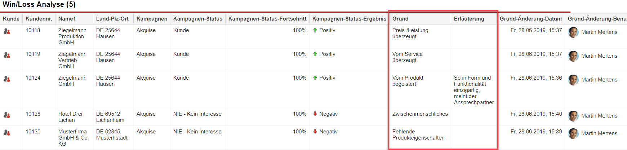Click red Negativ arrow for Musterfirma row

315,132
